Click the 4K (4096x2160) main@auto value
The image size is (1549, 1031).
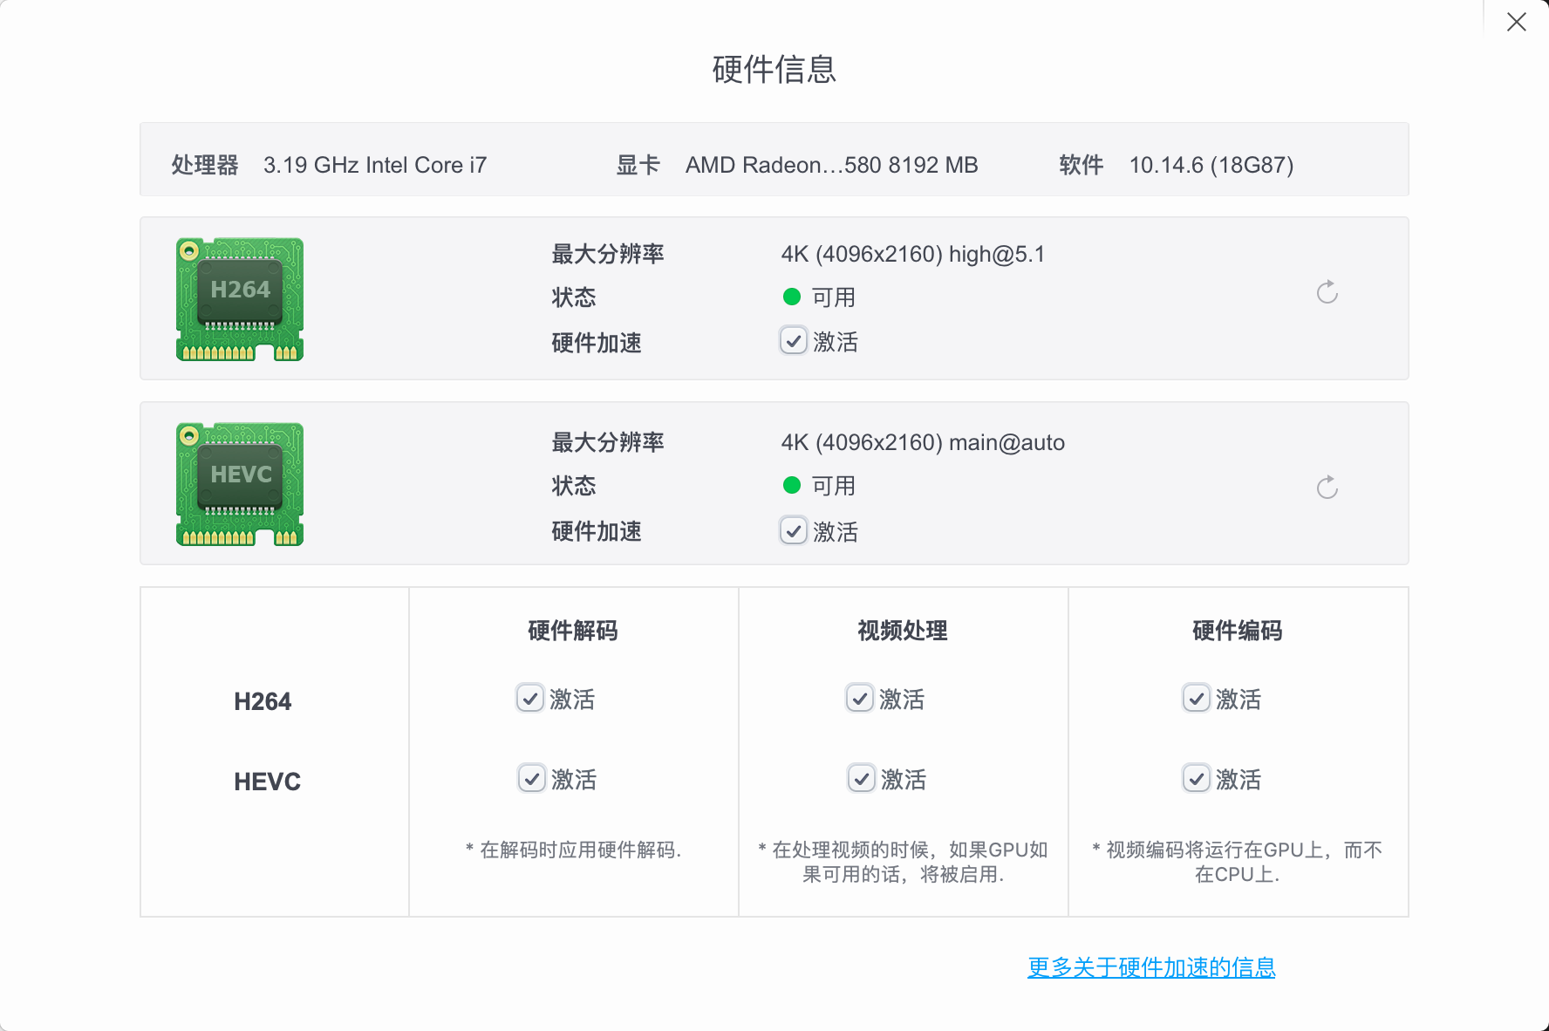pyautogui.click(x=923, y=442)
